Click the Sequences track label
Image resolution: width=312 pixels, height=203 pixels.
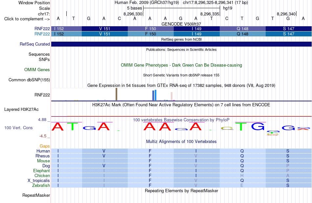[x=39, y=54]
